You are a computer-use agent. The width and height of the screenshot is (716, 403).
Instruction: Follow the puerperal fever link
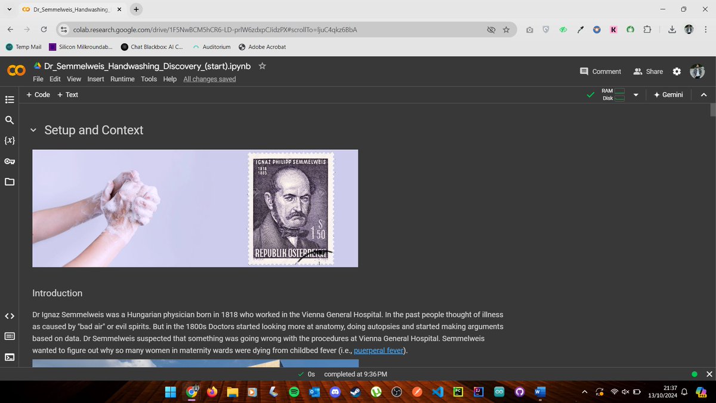(x=379, y=350)
